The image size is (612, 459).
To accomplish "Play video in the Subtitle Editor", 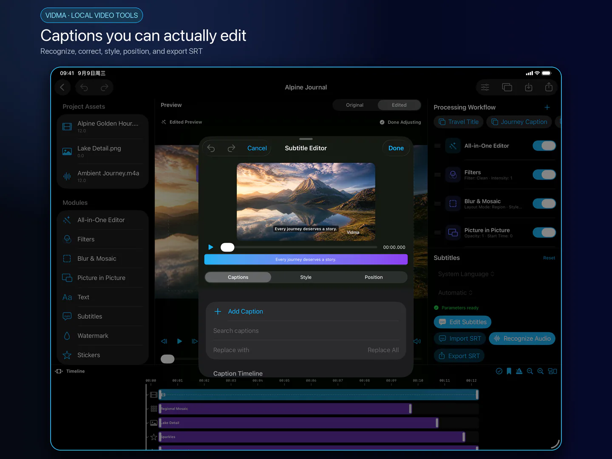I will [x=211, y=247].
